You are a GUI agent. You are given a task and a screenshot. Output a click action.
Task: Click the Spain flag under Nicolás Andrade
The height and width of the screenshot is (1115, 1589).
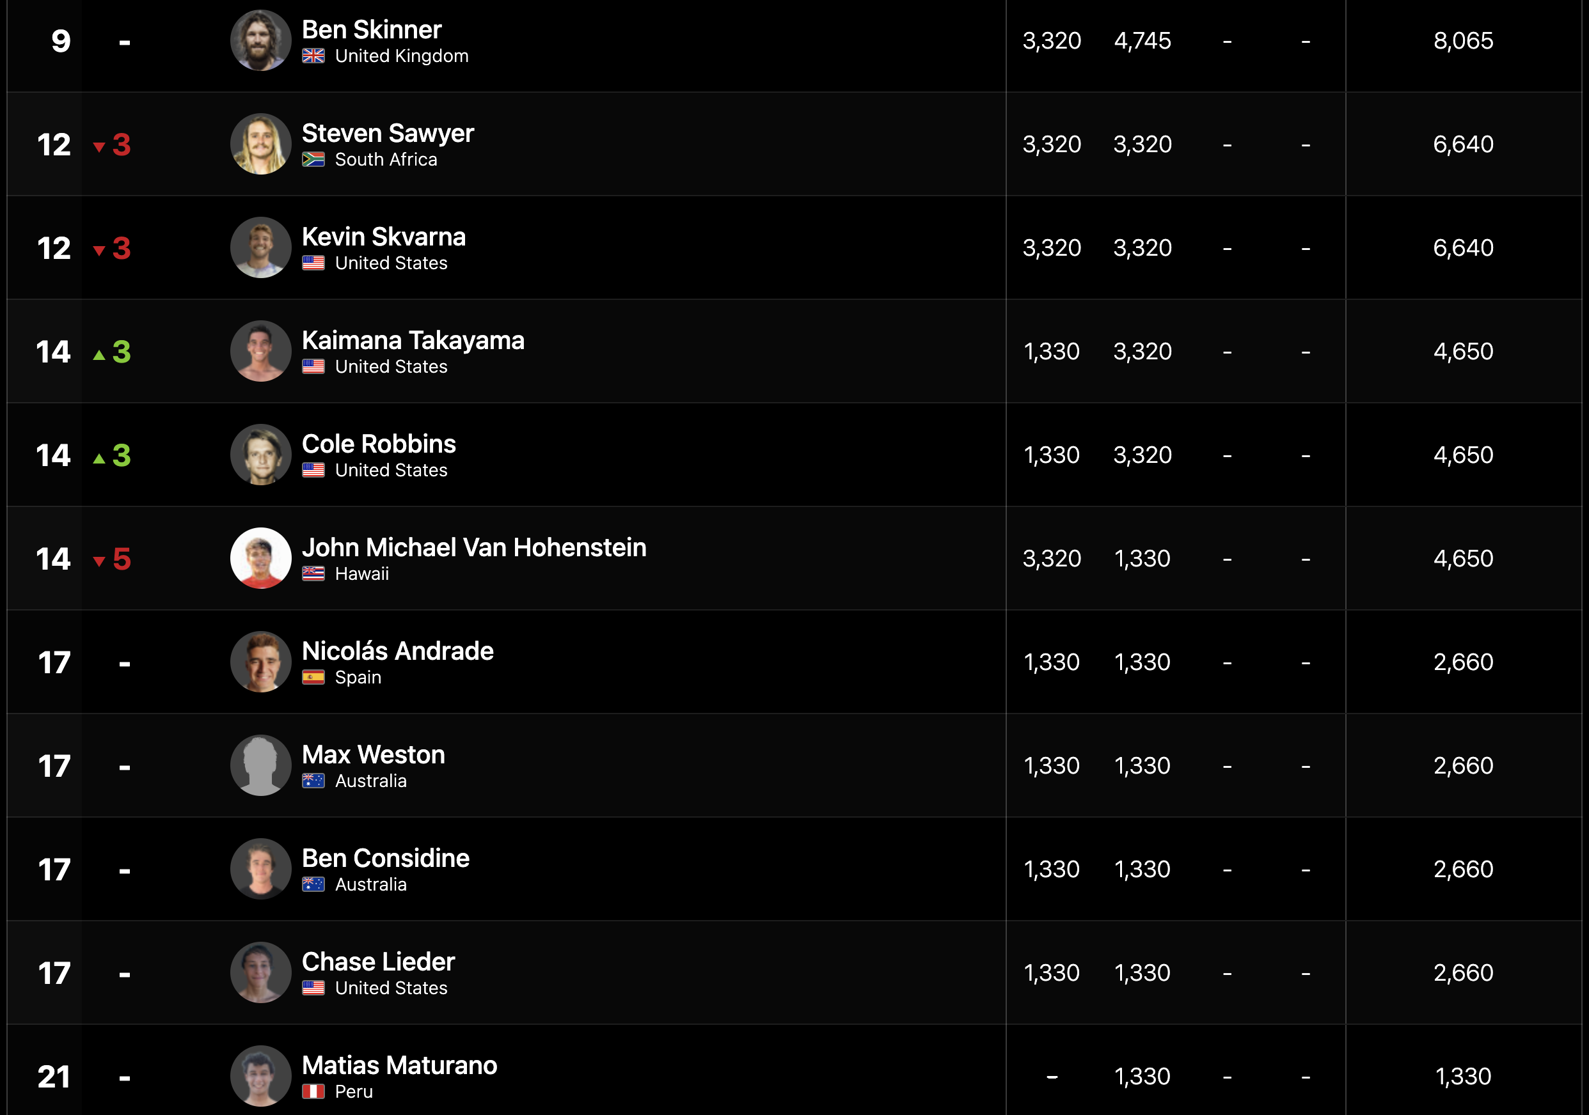313,678
